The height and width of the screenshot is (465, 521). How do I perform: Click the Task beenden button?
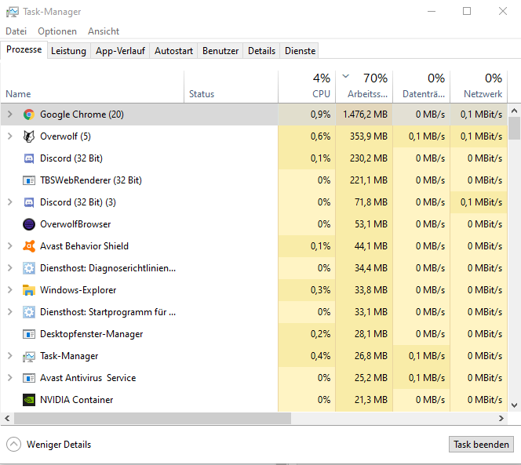click(481, 445)
